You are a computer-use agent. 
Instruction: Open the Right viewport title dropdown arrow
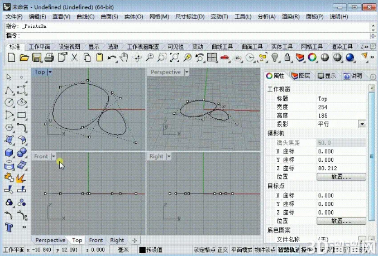coord(169,157)
